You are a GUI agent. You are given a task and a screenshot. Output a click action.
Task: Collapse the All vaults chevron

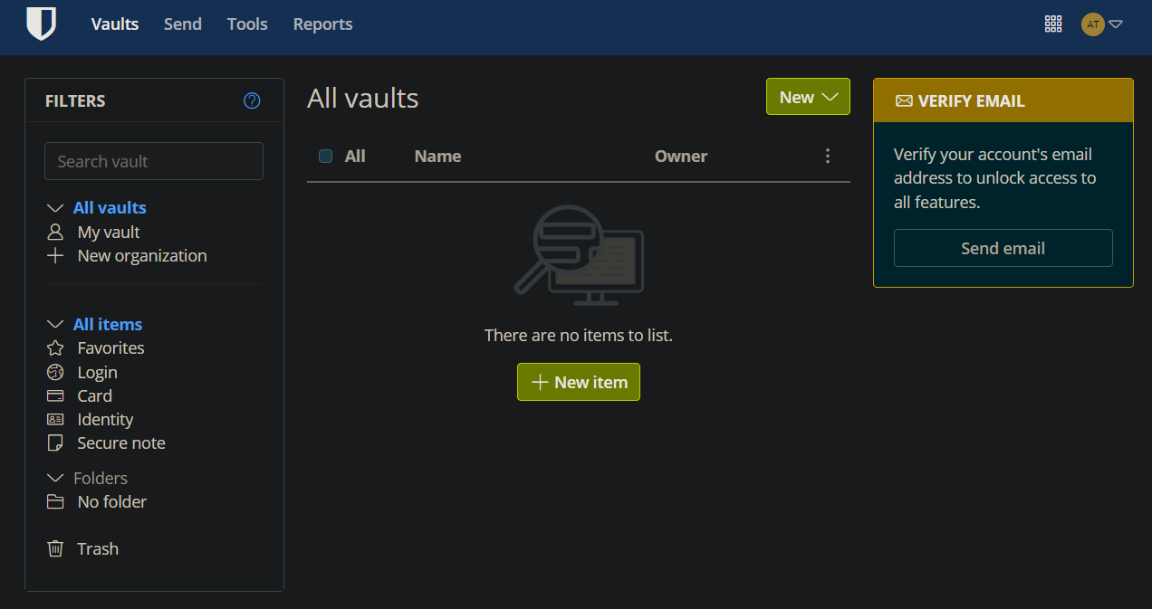55,208
